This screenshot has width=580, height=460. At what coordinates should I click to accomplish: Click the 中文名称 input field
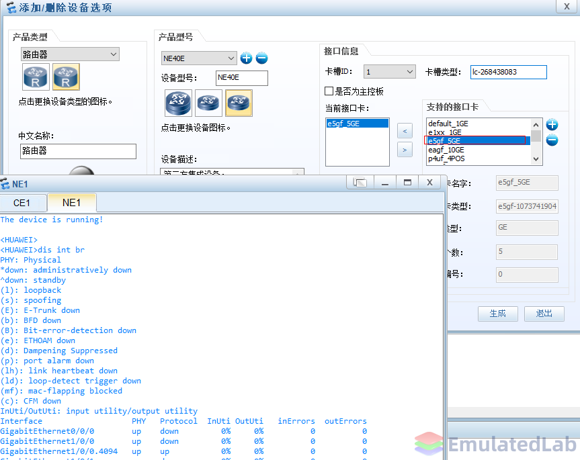[78, 151]
